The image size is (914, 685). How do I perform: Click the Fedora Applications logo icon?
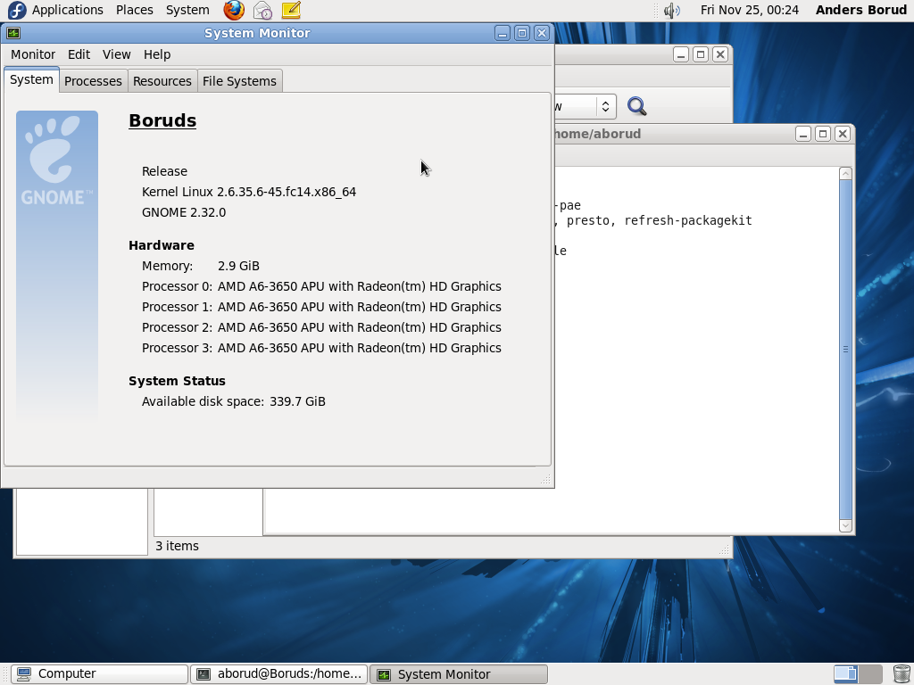click(x=16, y=10)
